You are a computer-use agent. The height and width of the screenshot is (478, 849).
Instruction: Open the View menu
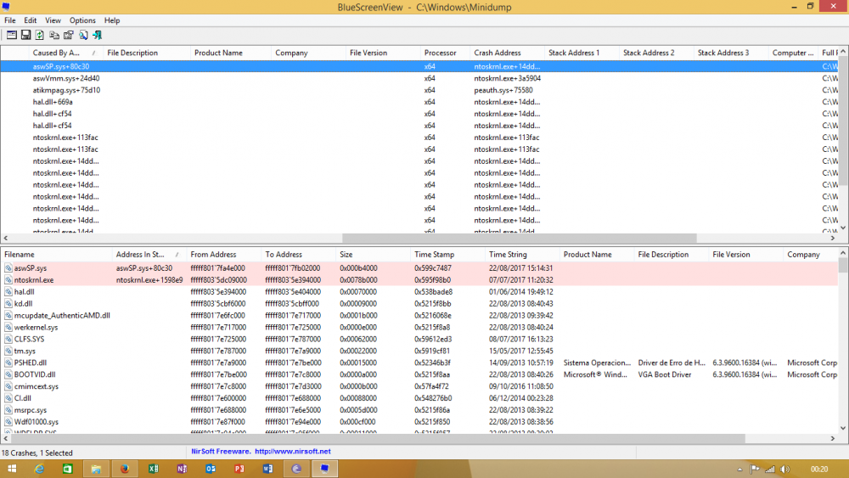(x=53, y=20)
